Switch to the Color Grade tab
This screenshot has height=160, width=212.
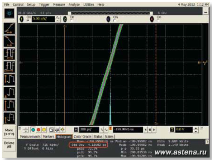tap(82, 137)
